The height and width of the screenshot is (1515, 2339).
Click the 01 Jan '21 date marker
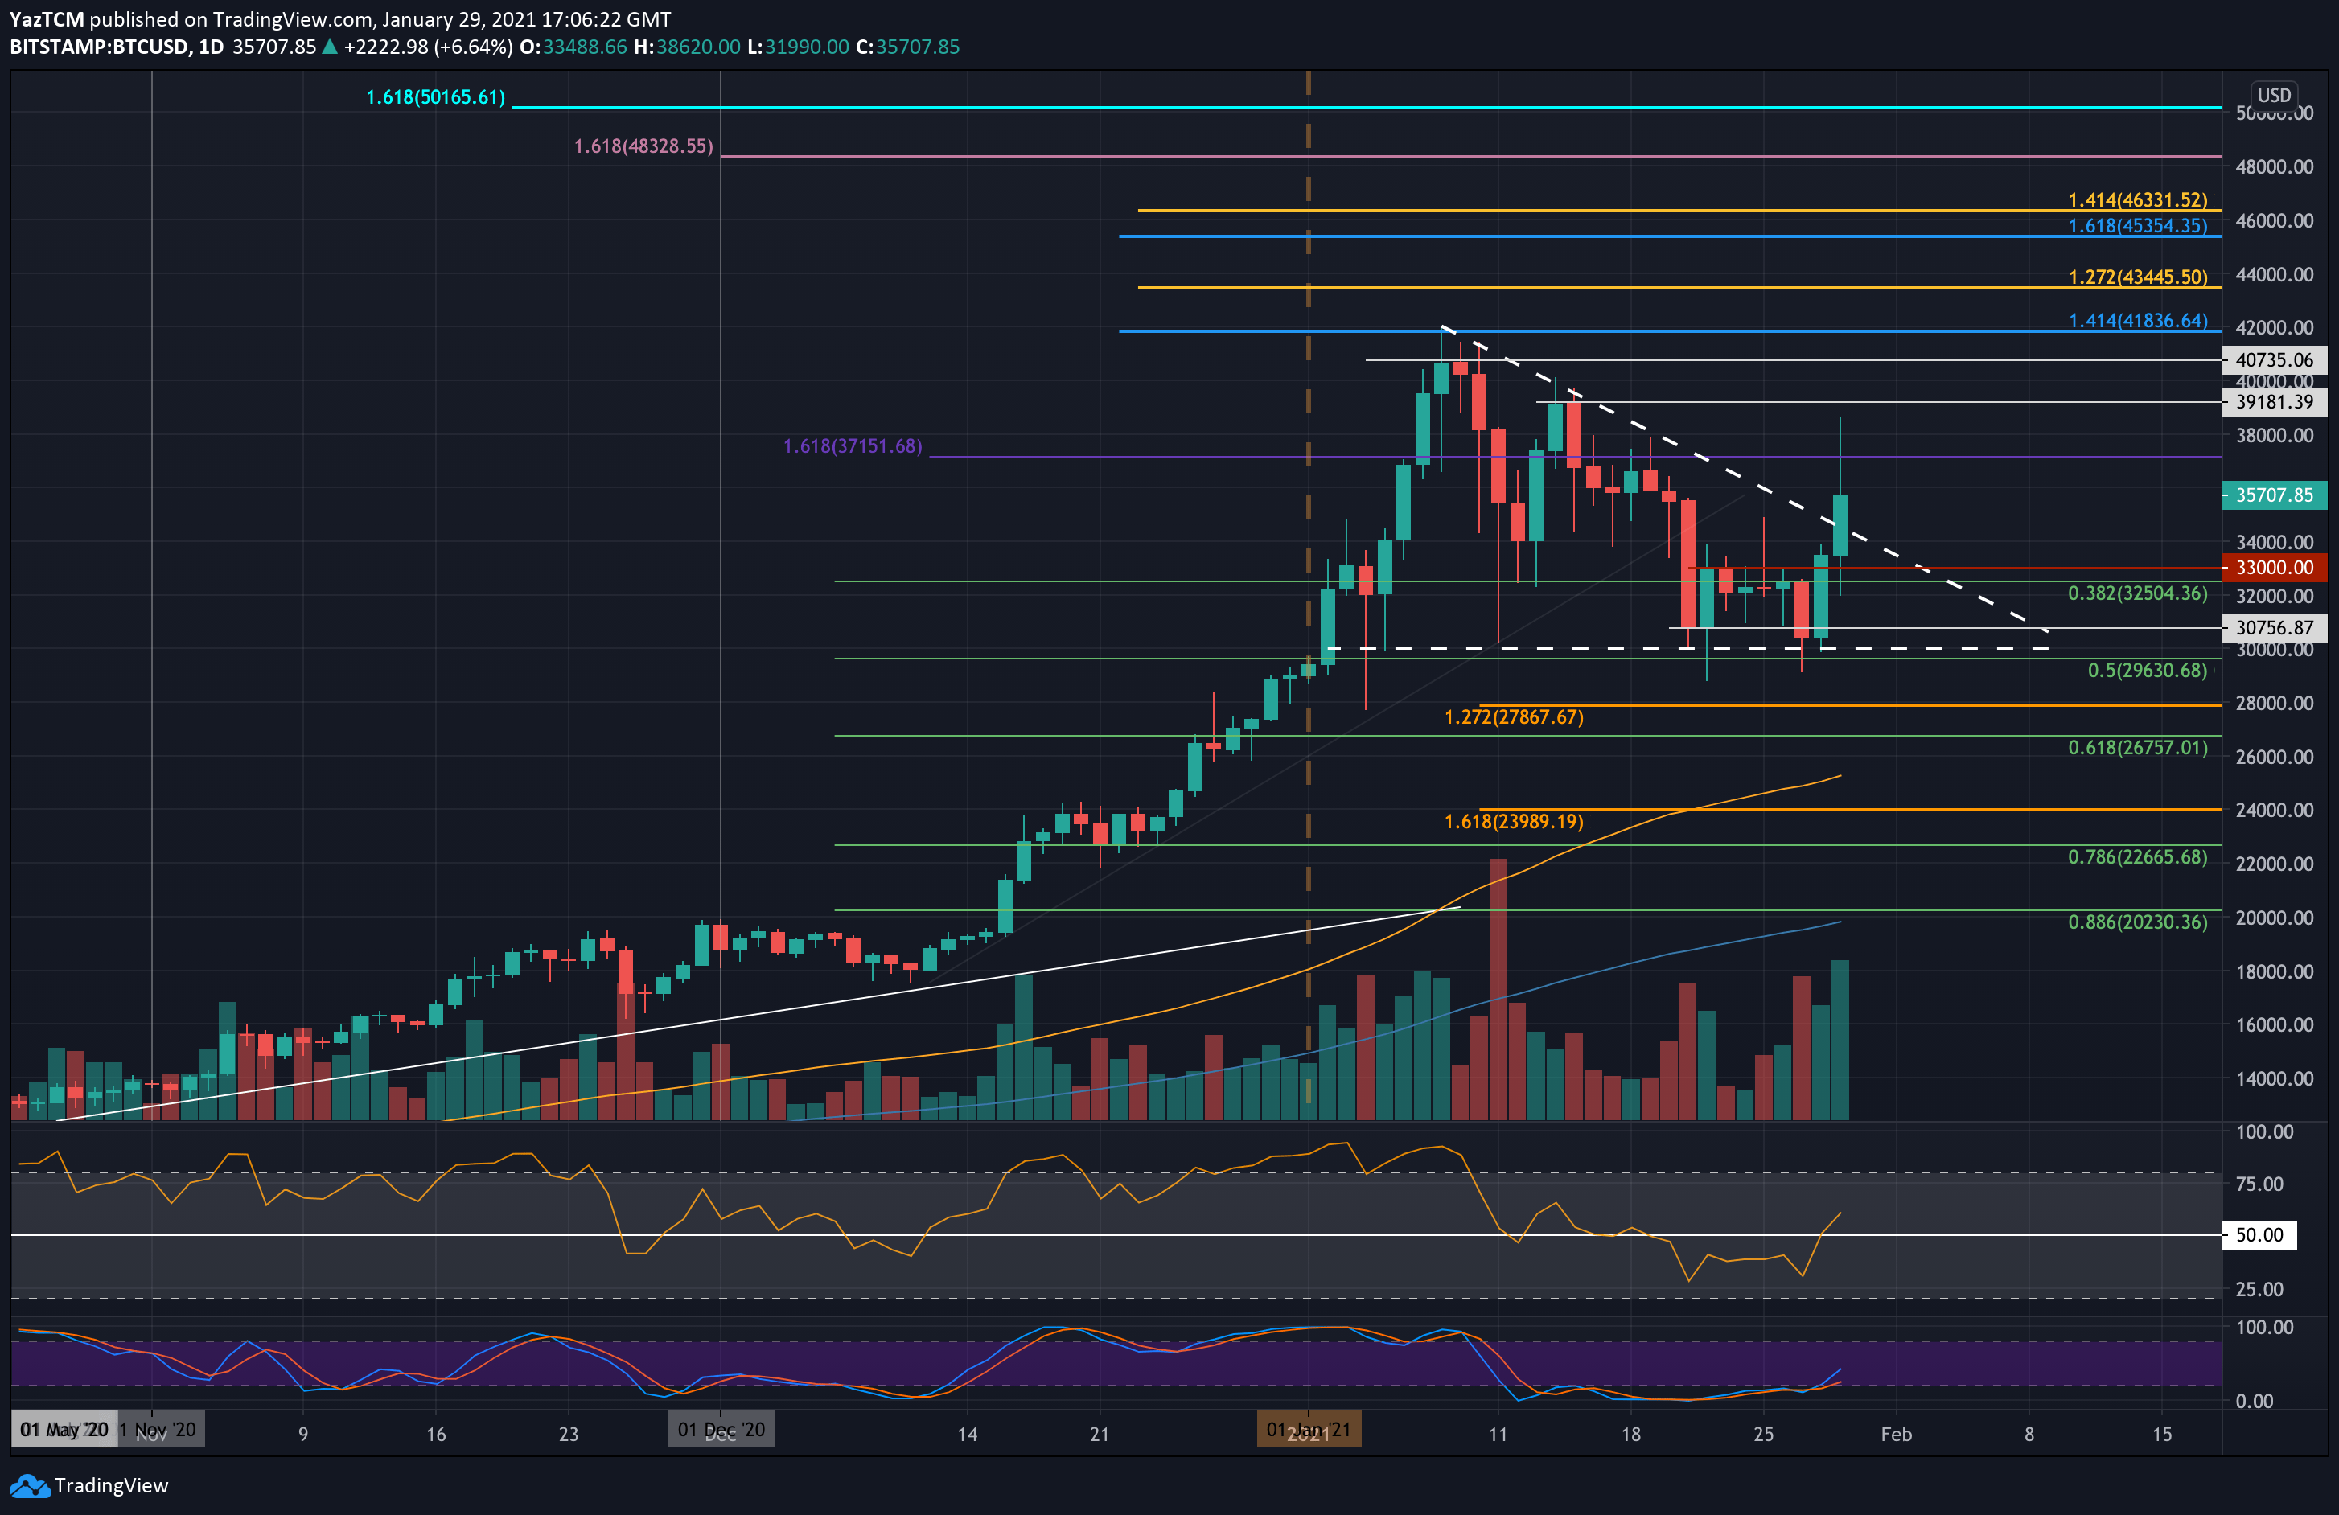point(1308,1430)
